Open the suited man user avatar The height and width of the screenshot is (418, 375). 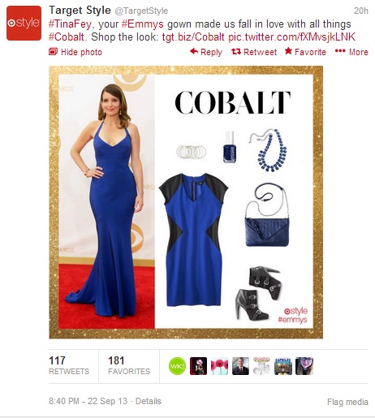click(240, 366)
